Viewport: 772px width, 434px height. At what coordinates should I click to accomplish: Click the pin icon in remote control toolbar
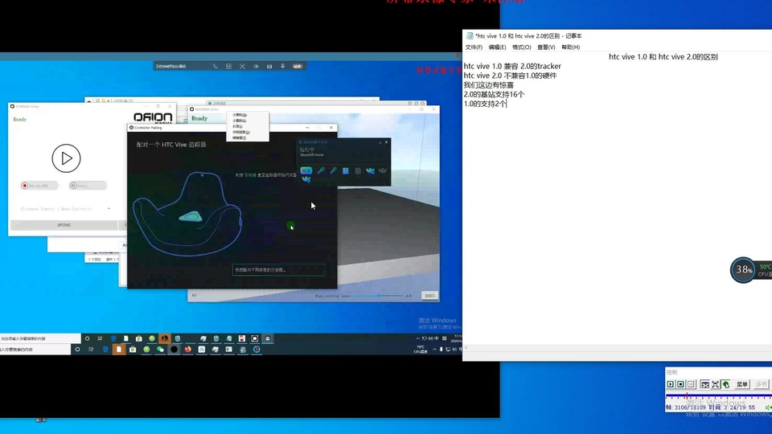point(282,66)
